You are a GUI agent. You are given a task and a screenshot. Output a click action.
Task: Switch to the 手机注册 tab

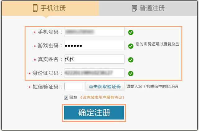(50, 8)
